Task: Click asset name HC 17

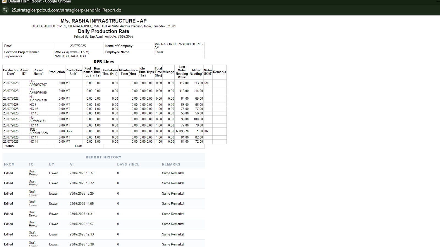Action: point(34,137)
